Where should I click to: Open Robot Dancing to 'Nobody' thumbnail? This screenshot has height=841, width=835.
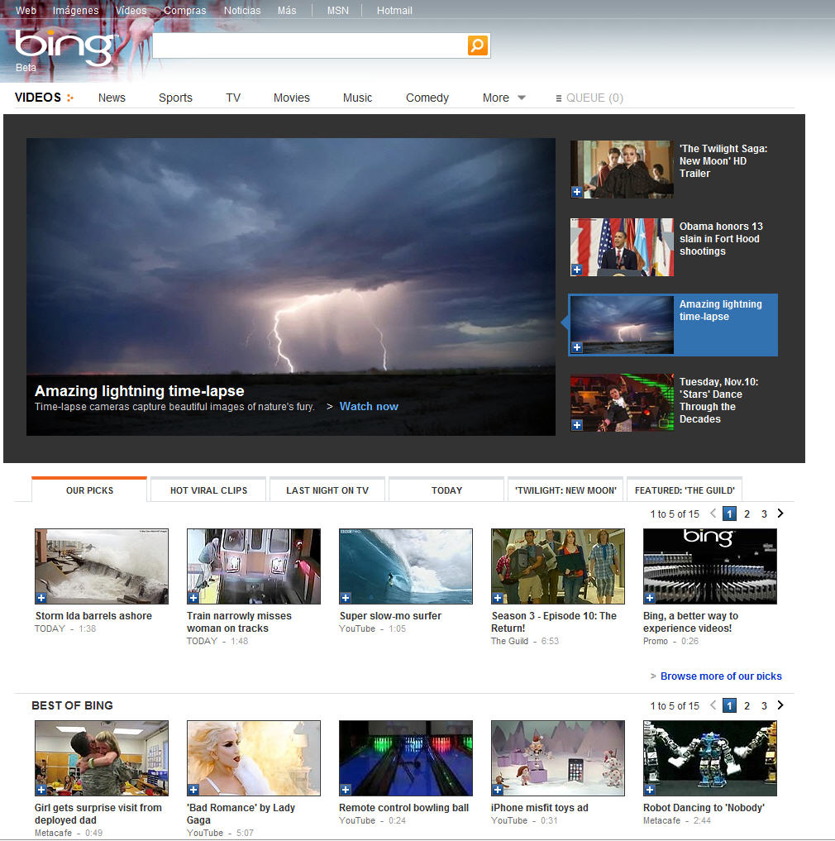click(710, 758)
